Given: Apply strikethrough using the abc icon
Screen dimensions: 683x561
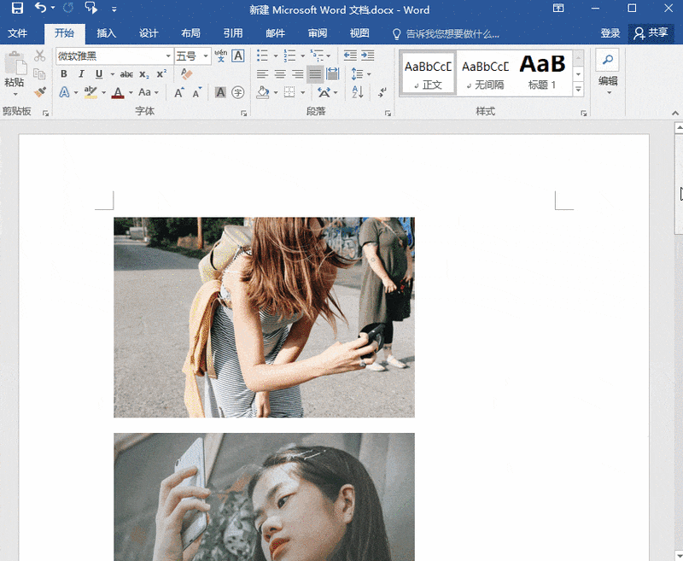Looking at the screenshot, I should [126, 74].
